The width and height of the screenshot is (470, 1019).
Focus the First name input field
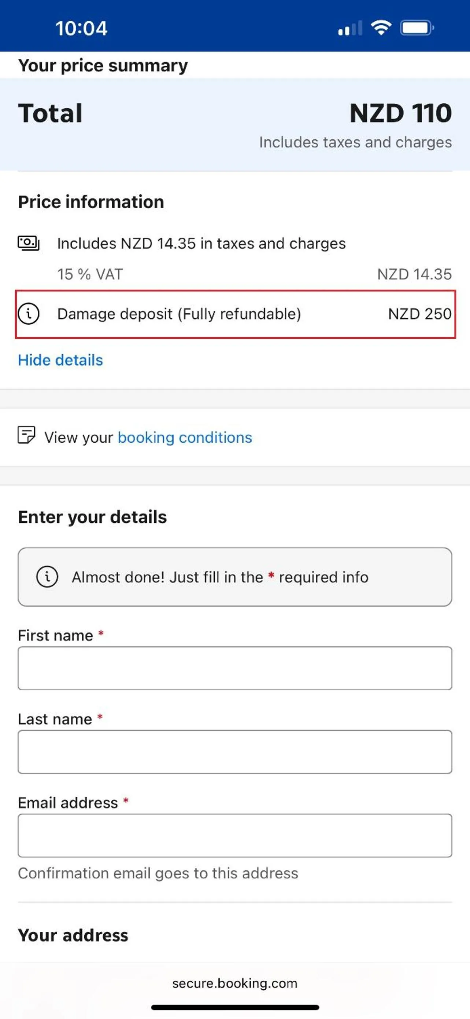(234, 668)
